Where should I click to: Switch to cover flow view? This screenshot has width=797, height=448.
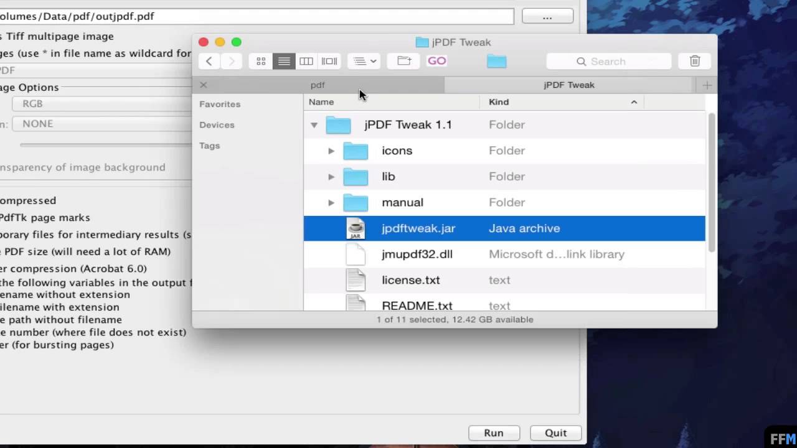(x=329, y=61)
